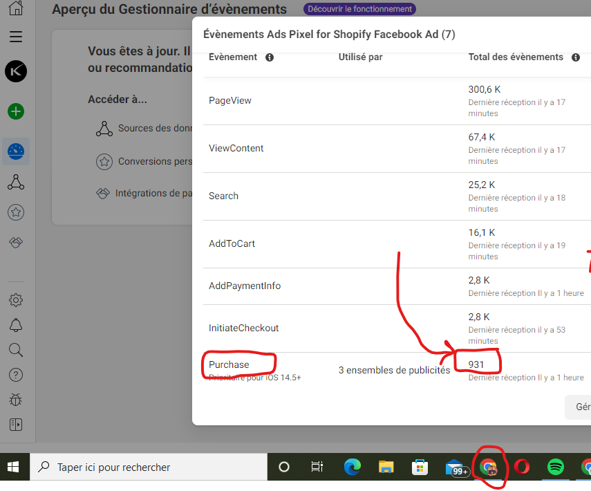Click the Total des évènements column header
This screenshot has height=491, width=591.
[516, 57]
